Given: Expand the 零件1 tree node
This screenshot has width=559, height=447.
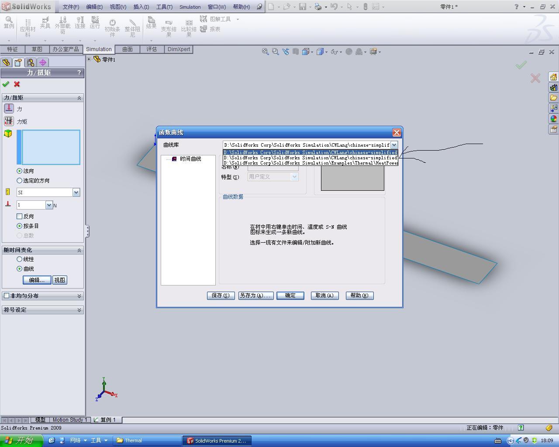Looking at the screenshot, I should coord(89,59).
